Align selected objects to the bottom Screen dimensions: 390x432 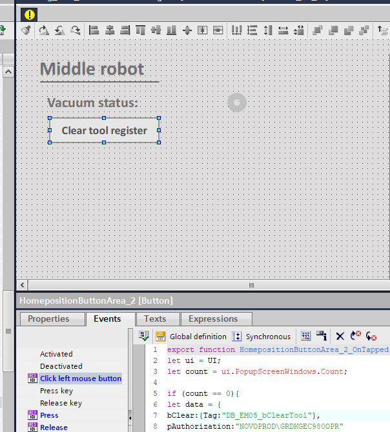(x=171, y=30)
